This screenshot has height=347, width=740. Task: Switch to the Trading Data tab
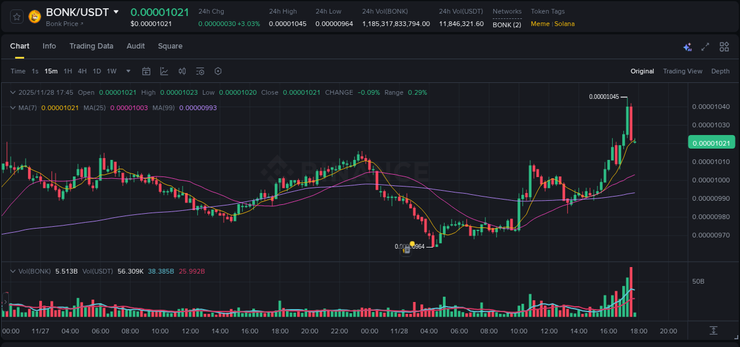tap(91, 46)
